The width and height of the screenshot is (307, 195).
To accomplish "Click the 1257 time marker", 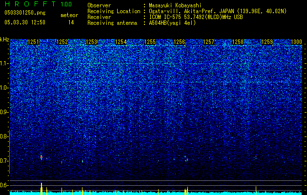I will 209,42.
